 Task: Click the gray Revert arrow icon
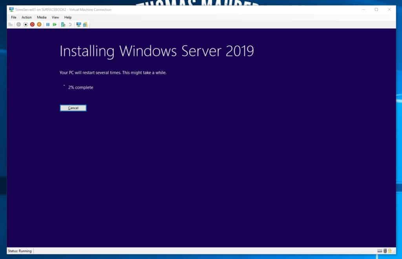(x=70, y=25)
